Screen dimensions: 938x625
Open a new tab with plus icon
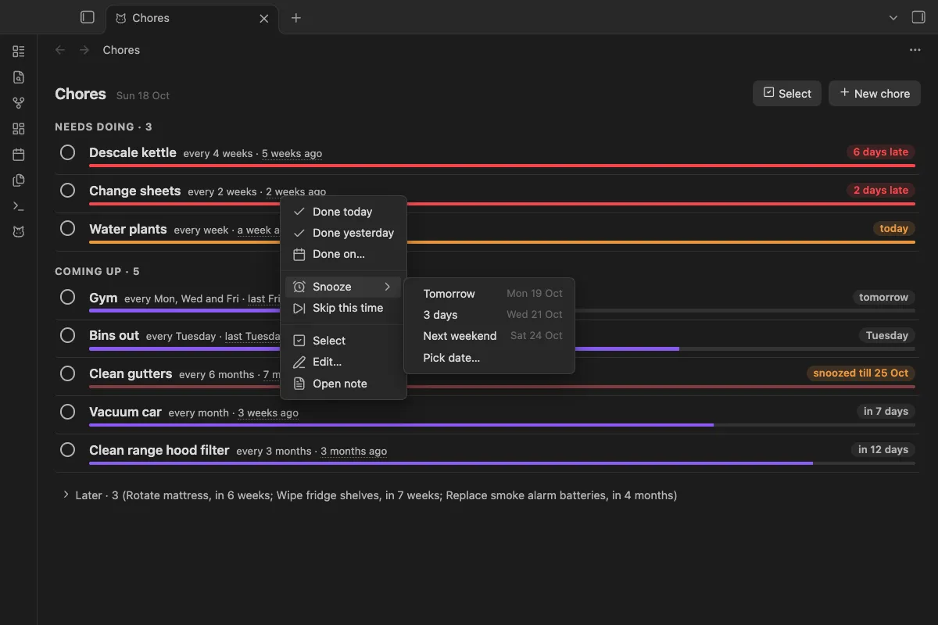pyautogui.click(x=295, y=18)
